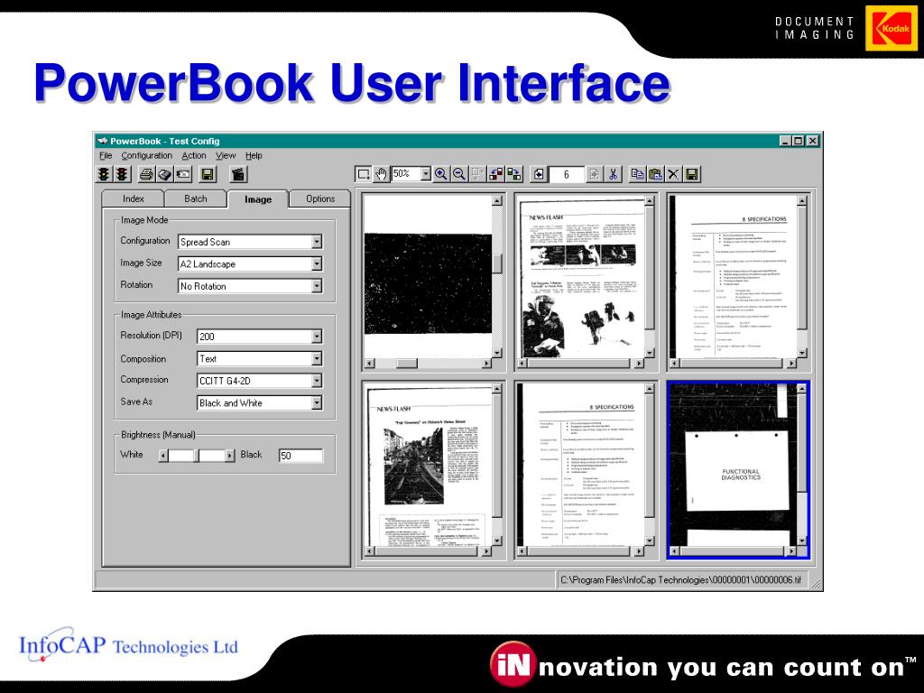Open the Action menu
Viewport: 924px width, 693px height.
194,155
